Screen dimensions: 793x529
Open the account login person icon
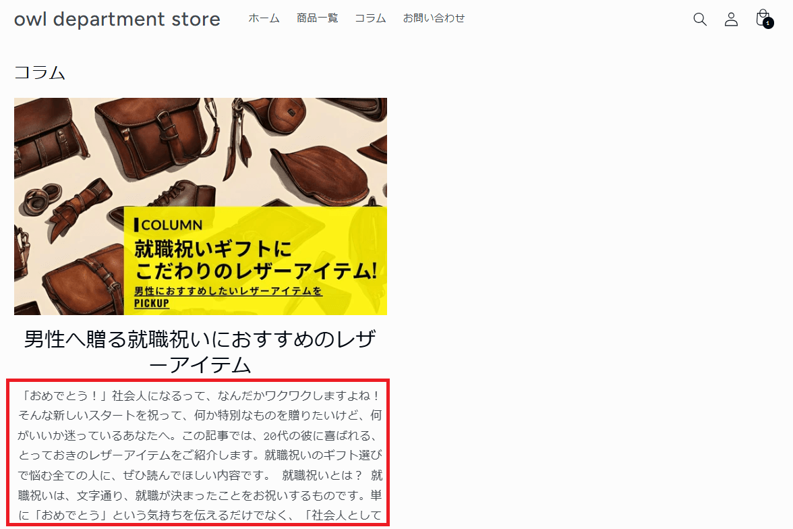click(731, 20)
